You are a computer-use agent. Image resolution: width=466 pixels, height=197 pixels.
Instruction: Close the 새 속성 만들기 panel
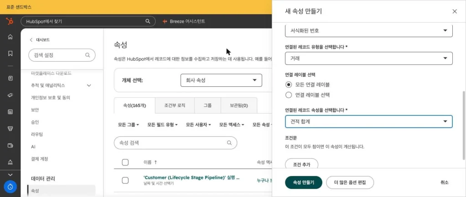[455, 11]
